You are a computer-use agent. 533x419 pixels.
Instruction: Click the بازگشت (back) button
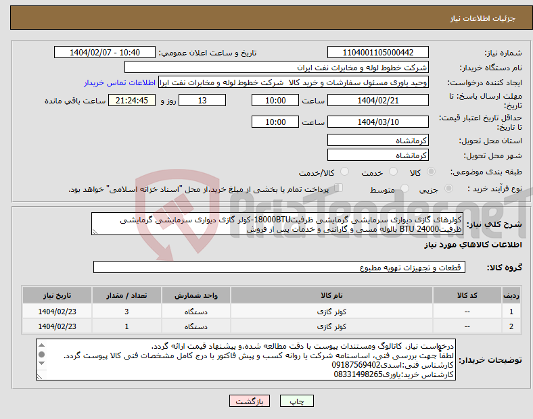249,401
